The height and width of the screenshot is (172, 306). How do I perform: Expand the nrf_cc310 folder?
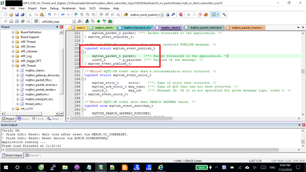pos(13,108)
